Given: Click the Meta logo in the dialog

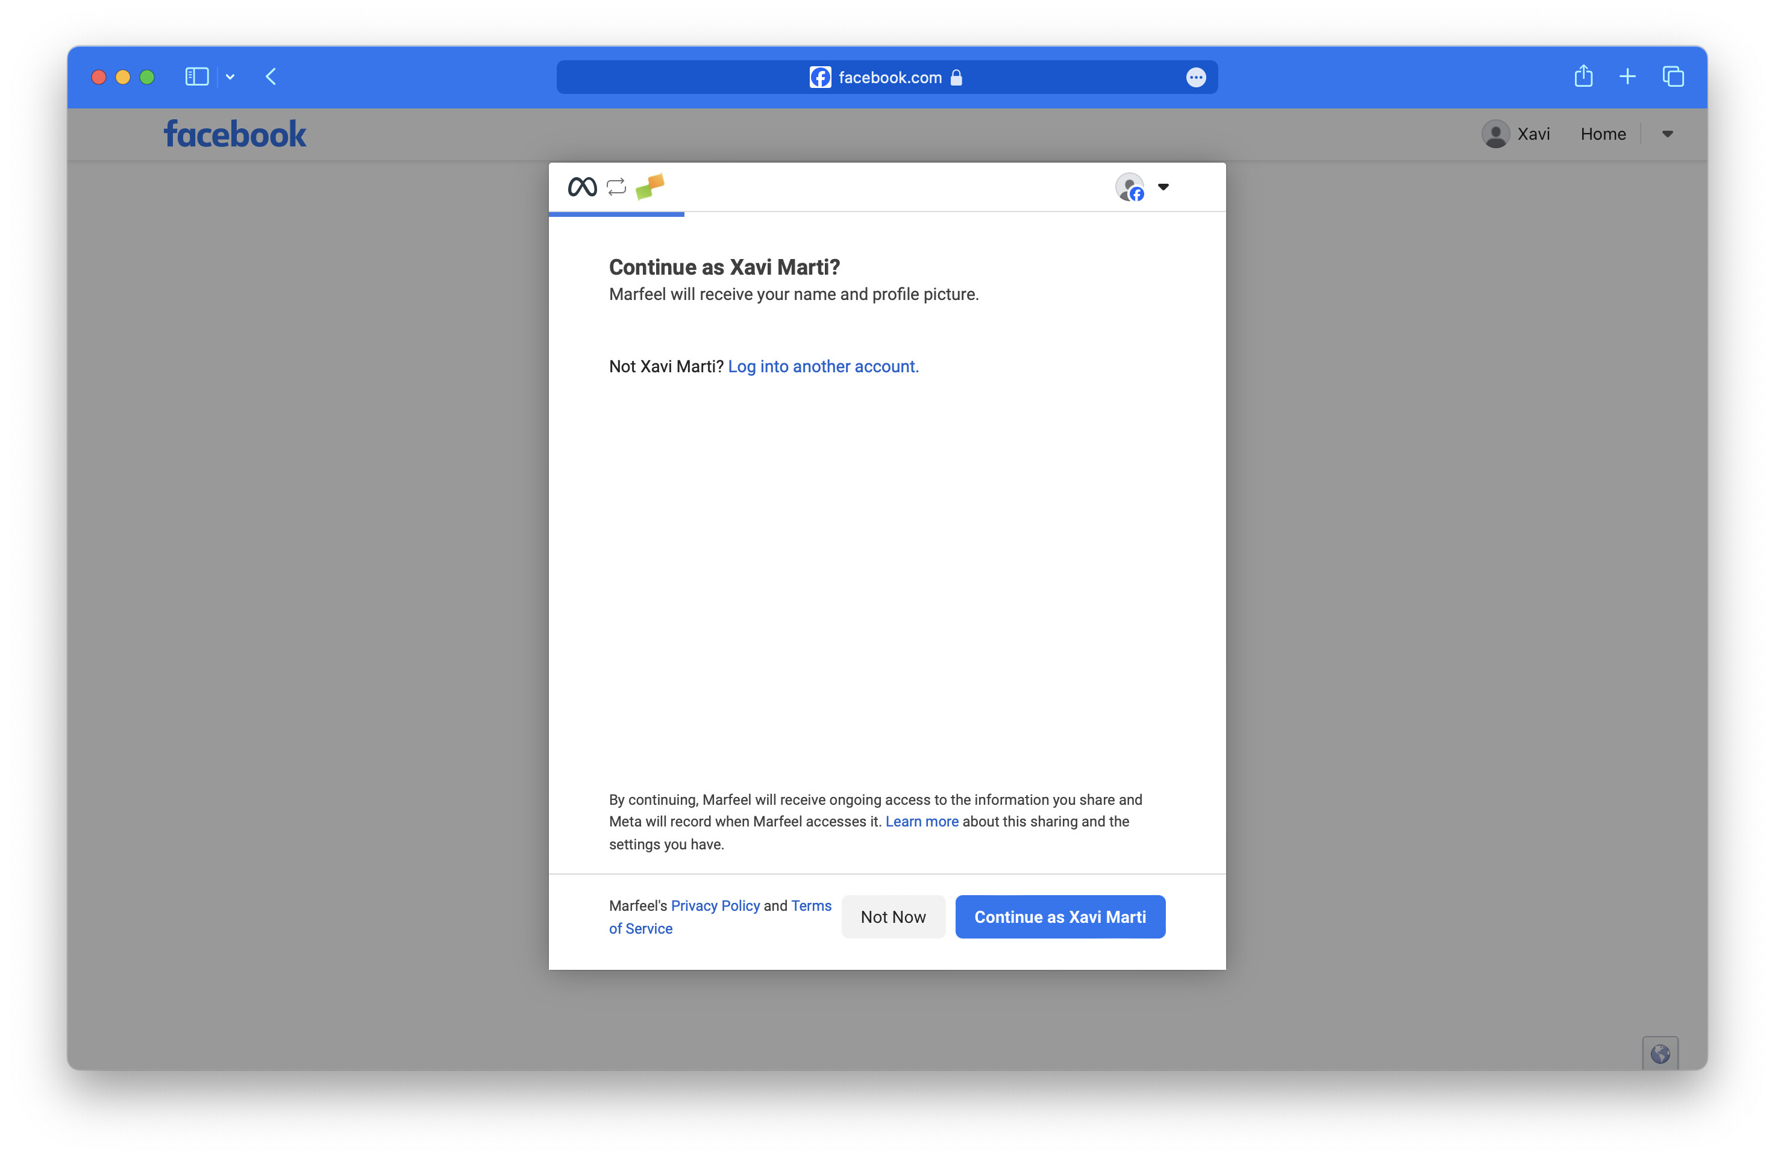Looking at the screenshot, I should tap(583, 187).
